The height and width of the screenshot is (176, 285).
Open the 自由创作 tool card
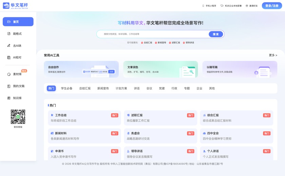click(81, 69)
